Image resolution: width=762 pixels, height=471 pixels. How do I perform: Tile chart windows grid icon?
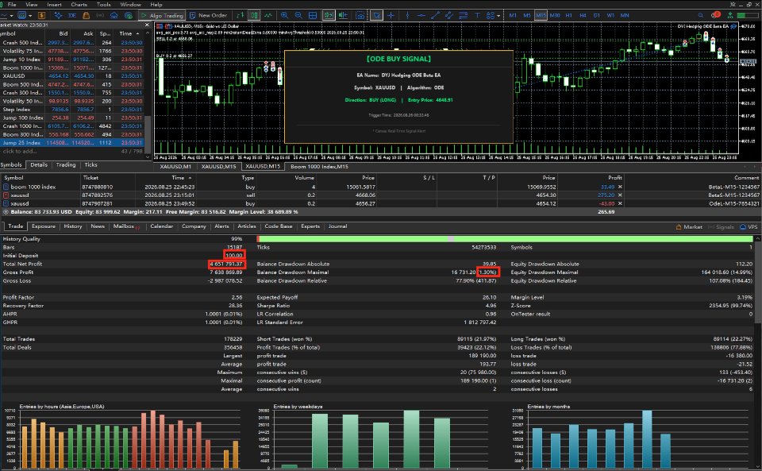(313, 16)
